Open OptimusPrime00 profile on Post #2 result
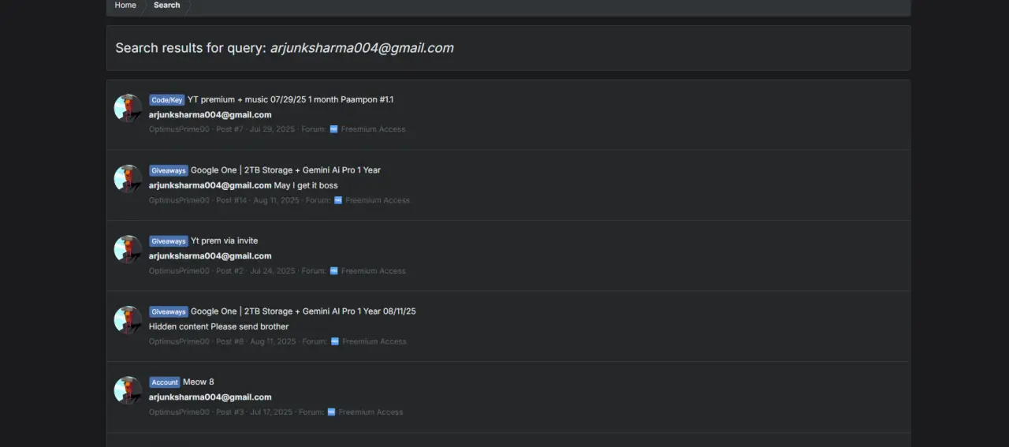This screenshot has width=1009, height=447. pos(179,270)
